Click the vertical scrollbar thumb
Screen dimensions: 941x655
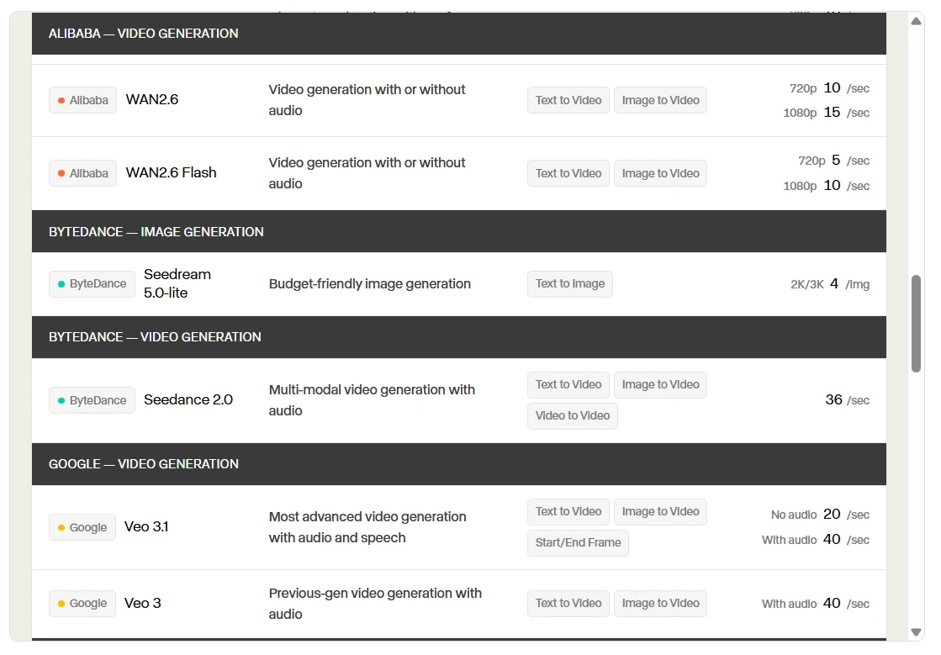coord(916,324)
